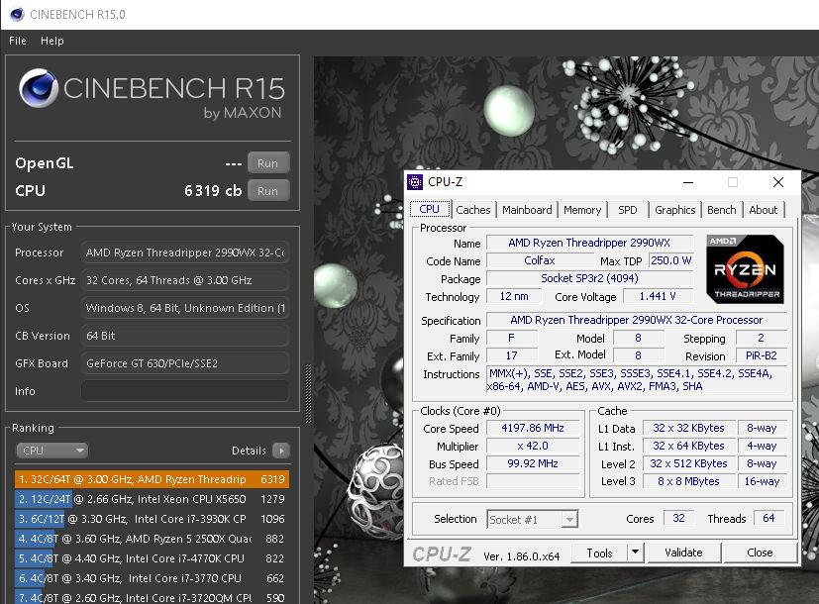Click the Core Speed 4197.86 MHz value
Image resolution: width=819 pixels, height=604 pixels.
(x=533, y=428)
